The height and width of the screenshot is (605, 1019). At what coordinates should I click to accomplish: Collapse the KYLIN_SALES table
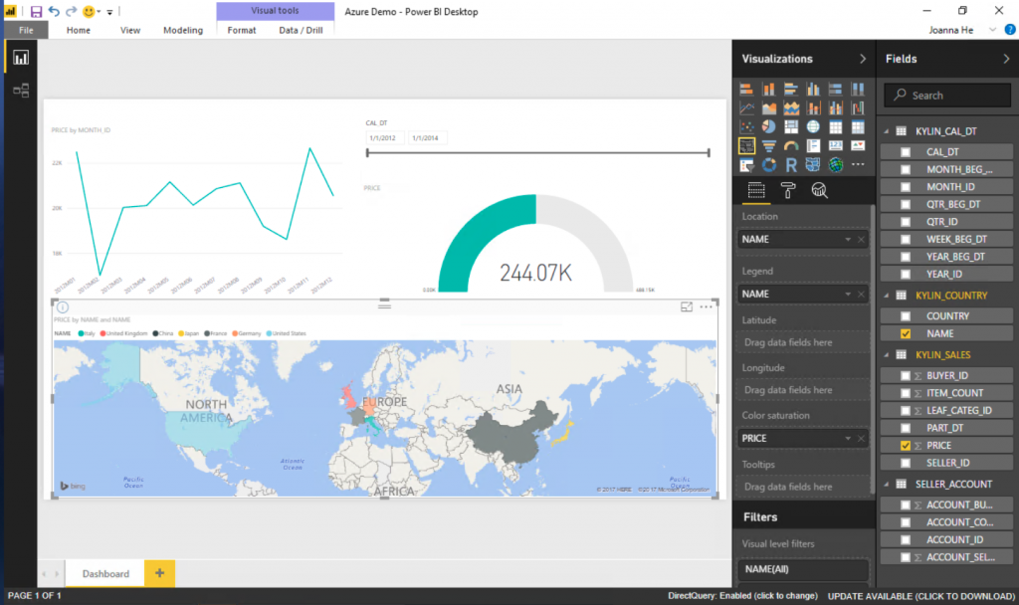point(887,355)
